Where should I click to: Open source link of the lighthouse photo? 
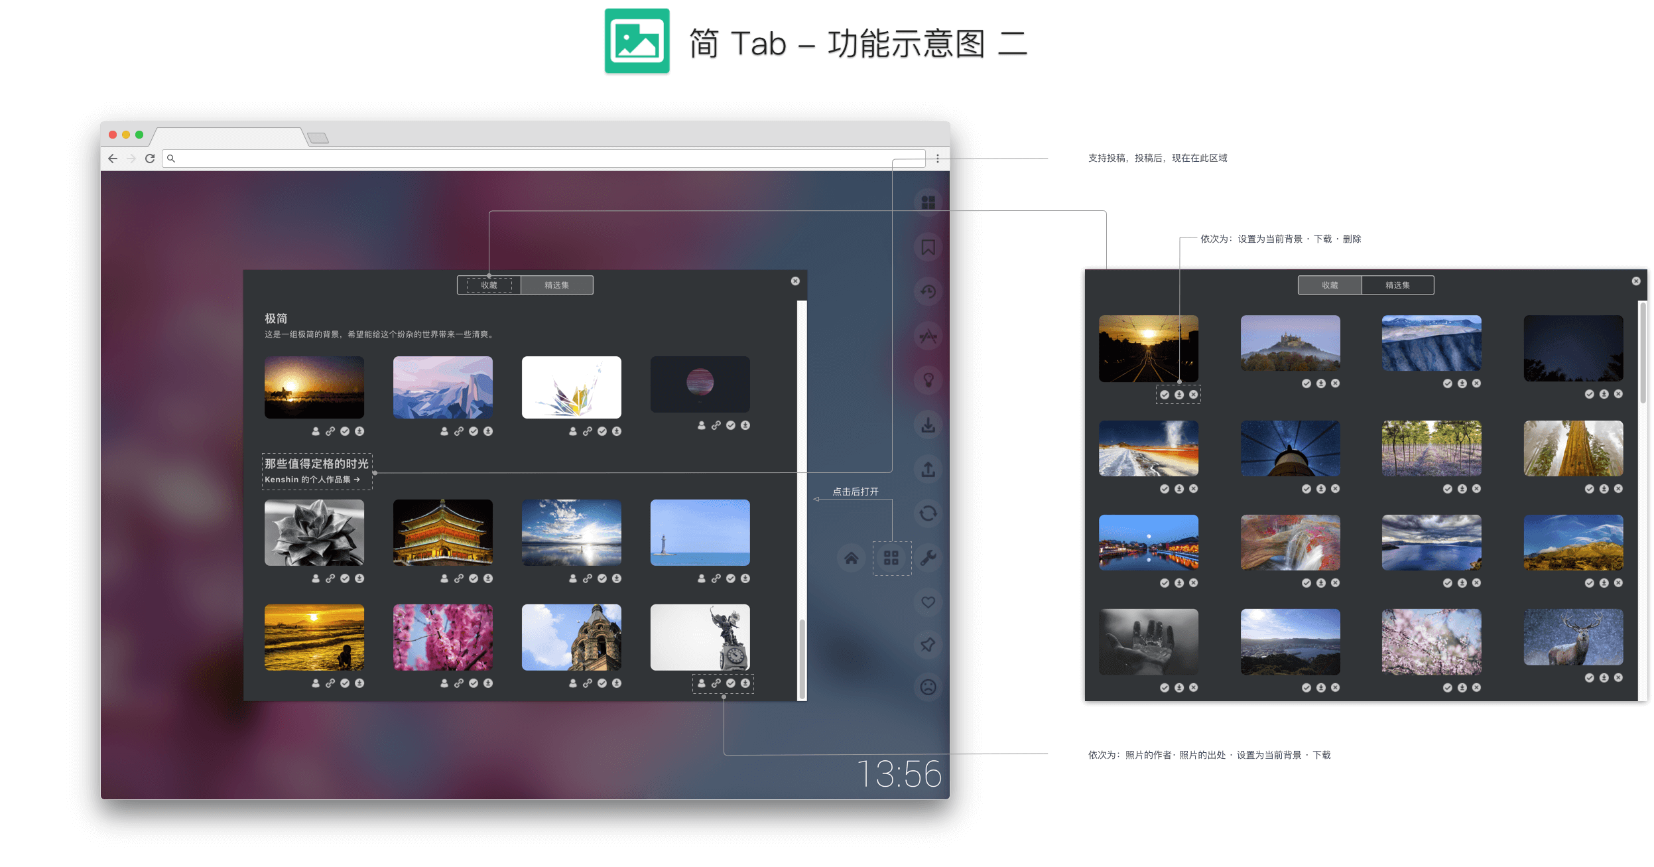tap(716, 578)
